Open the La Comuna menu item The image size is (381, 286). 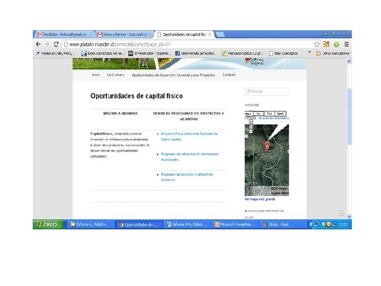tap(116, 75)
